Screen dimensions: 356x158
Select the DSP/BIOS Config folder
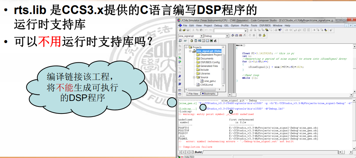[208, 62]
